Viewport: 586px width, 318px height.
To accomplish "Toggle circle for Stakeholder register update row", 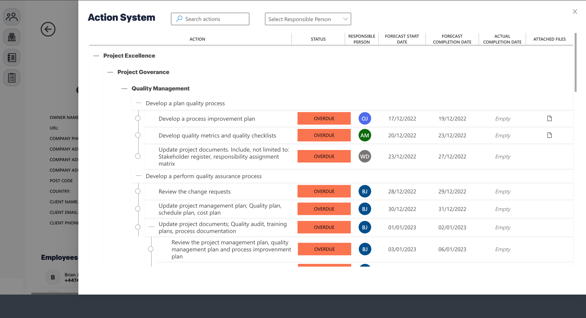I will click(137, 156).
